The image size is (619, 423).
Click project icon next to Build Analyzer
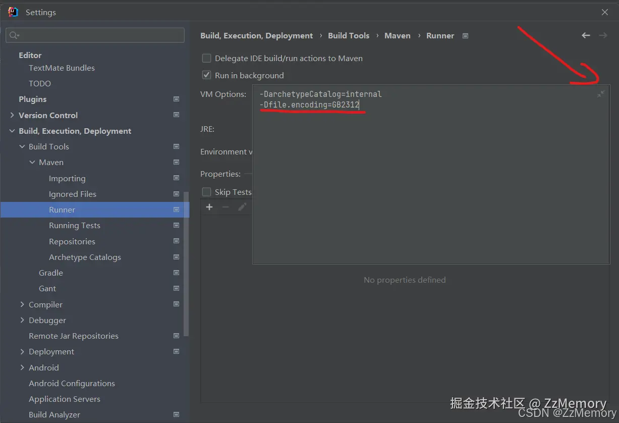(176, 414)
